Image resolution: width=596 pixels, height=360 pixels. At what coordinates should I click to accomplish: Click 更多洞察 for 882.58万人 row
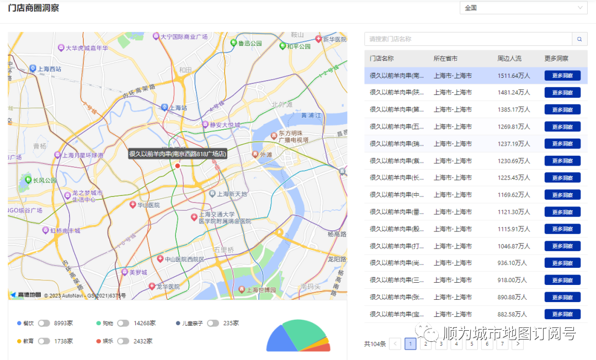(x=562, y=314)
